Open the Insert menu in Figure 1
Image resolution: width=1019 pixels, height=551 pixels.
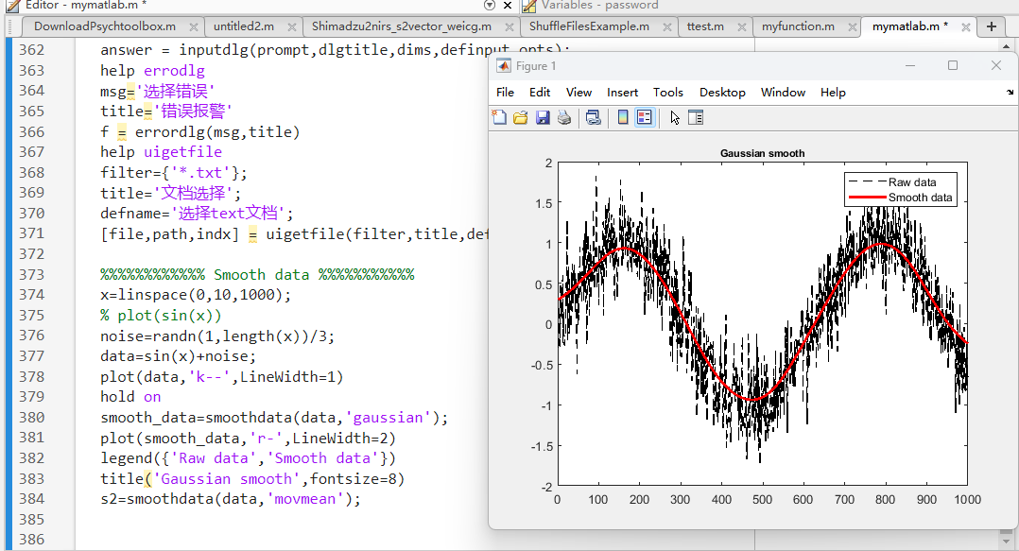pyautogui.click(x=622, y=93)
